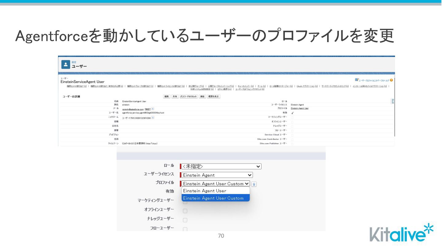Select Einstein Agent User option in list
Screen dimensions: 442x249
215,191
